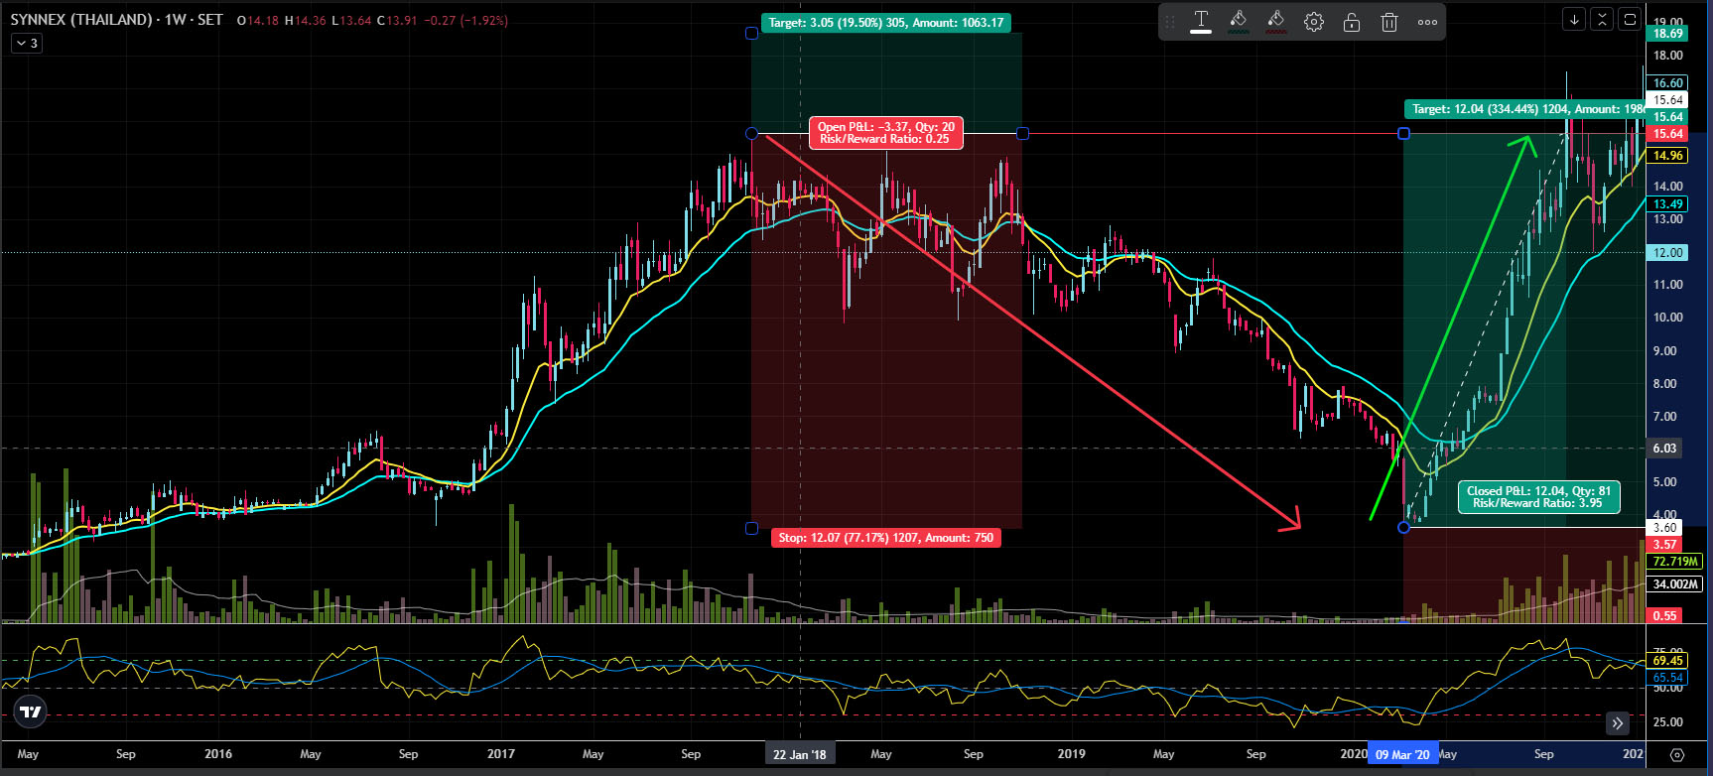Open drawing settings gear in floating toolbar
1713x776 pixels.
(1314, 22)
